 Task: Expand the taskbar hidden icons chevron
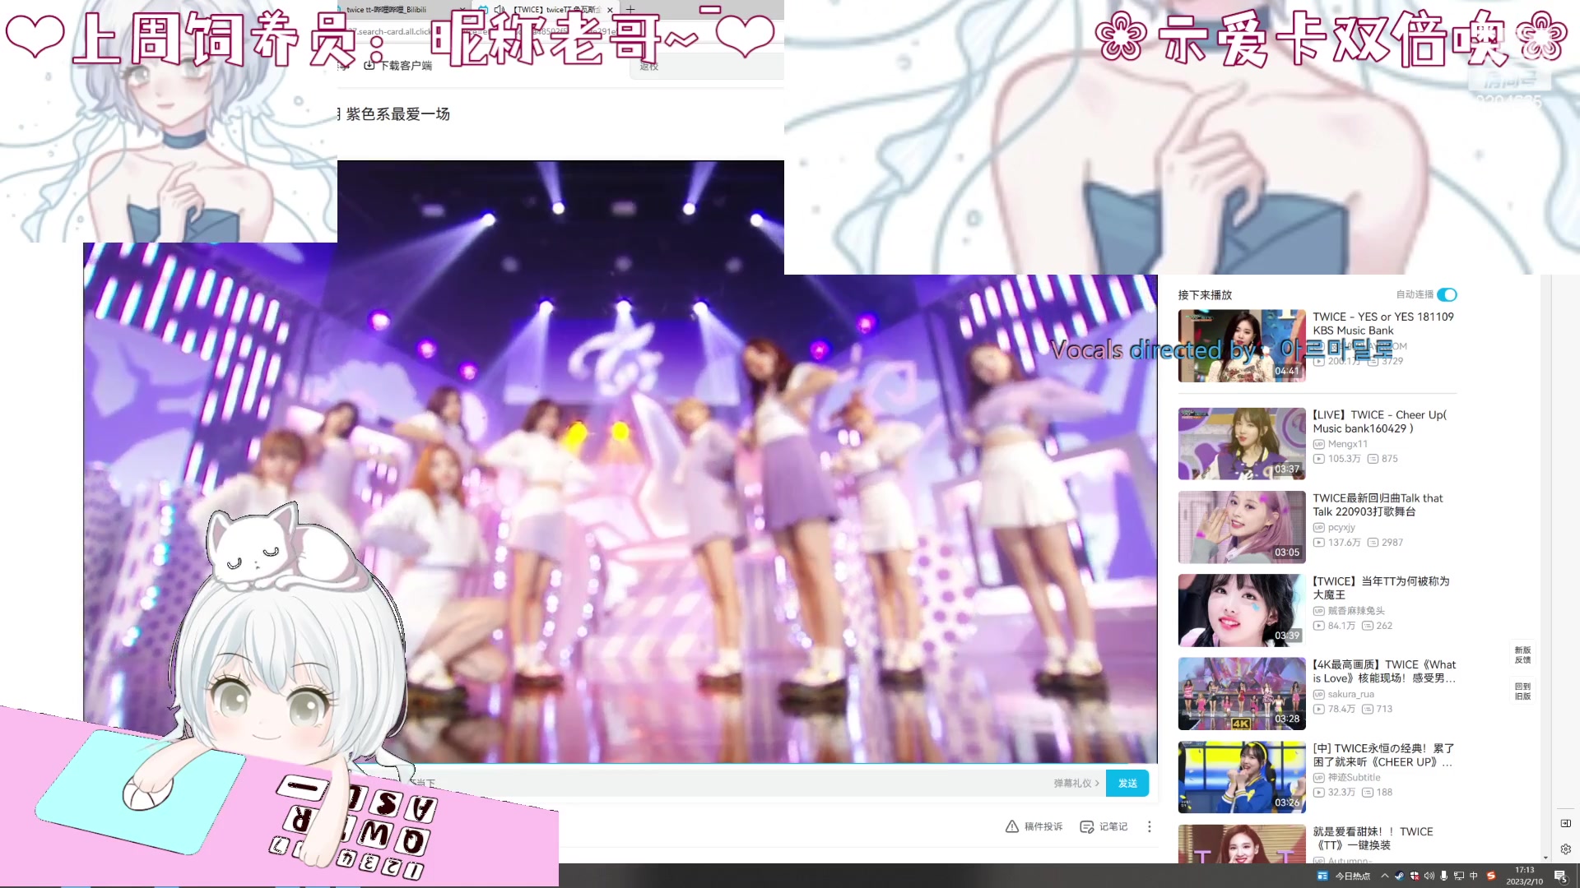[1384, 876]
